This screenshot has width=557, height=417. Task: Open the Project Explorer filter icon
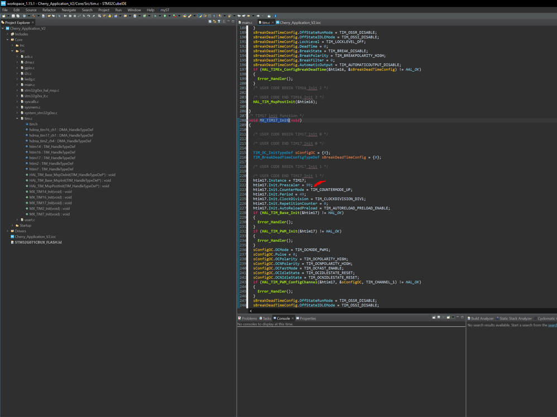(x=219, y=22)
